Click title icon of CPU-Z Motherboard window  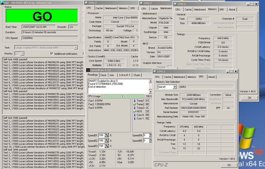[x=141, y=3]
